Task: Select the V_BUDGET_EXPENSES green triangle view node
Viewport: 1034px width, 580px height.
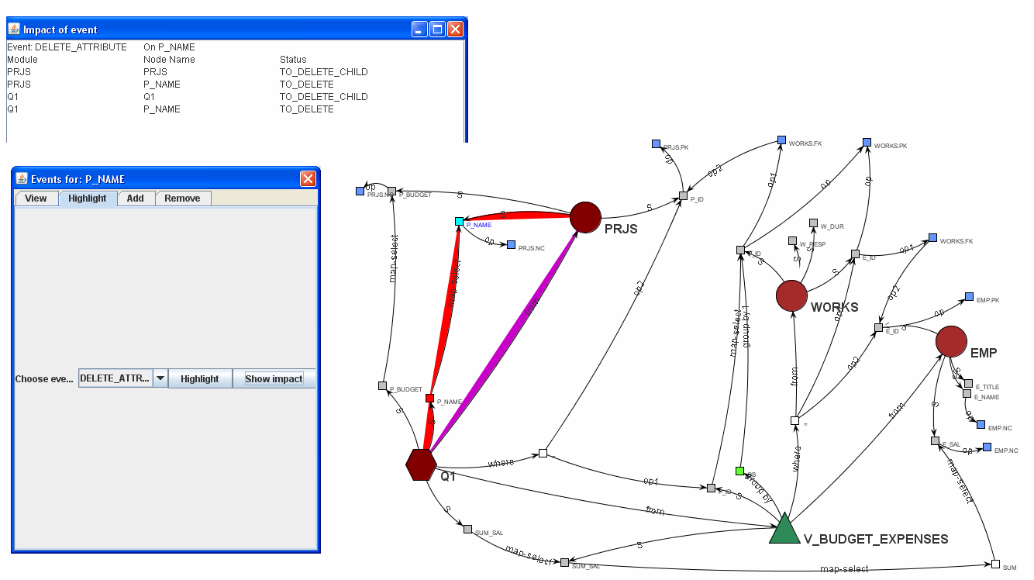Action: coord(784,529)
